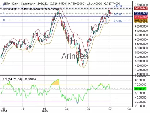Click the gold 696.49092 price tag
The height and width of the screenshot is (113, 150).
141,21
